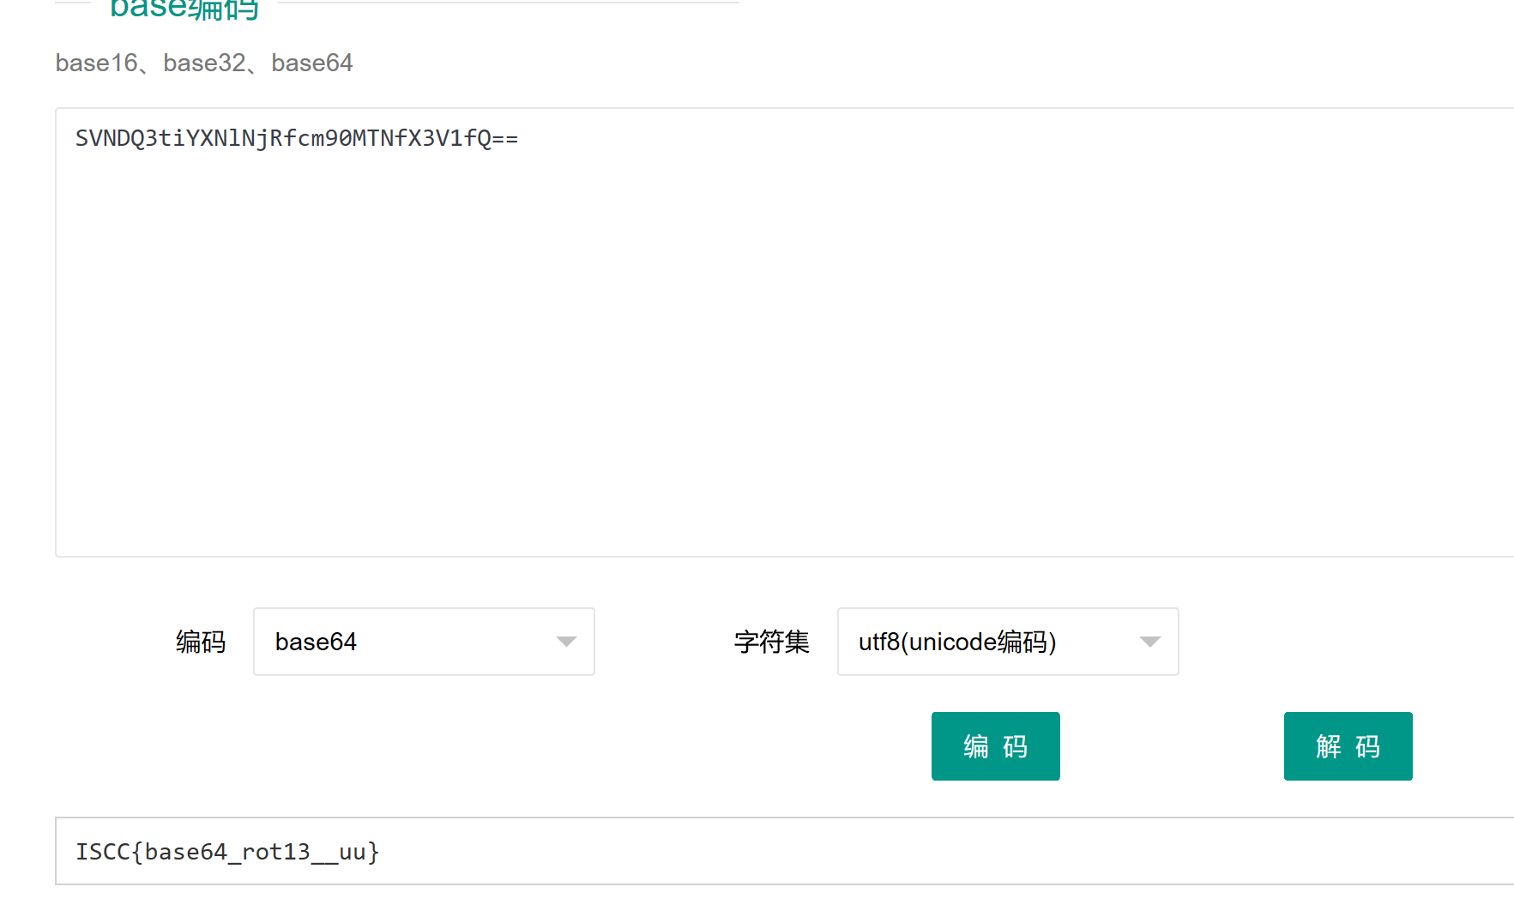Click the 字符集 label beside the charset dropdown
Image resolution: width=1514 pixels, height=917 pixels.
coord(771,642)
